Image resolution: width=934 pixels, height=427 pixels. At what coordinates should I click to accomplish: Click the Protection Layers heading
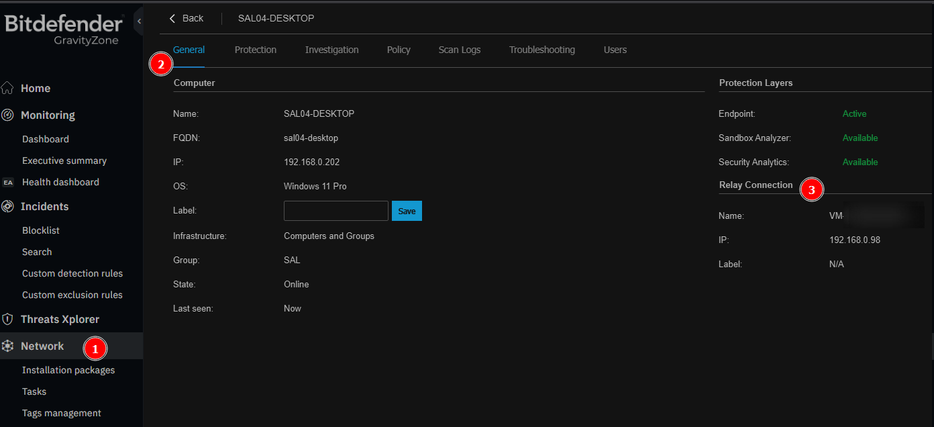tap(756, 83)
